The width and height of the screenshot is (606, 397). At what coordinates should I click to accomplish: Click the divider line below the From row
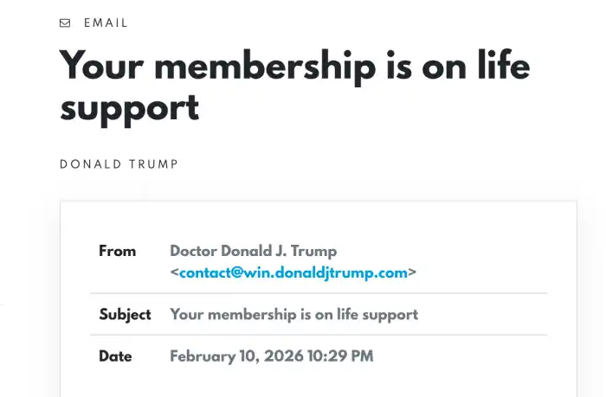pos(319,293)
